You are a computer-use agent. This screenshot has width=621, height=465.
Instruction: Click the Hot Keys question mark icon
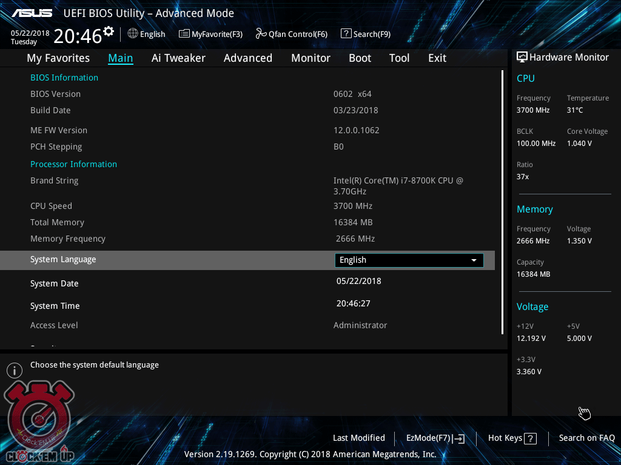tap(530, 439)
